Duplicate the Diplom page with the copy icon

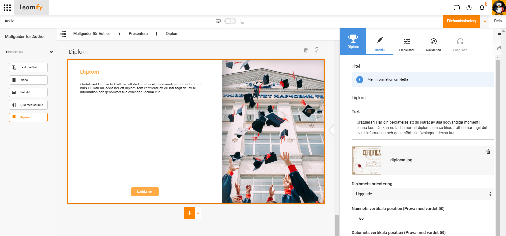point(317,50)
